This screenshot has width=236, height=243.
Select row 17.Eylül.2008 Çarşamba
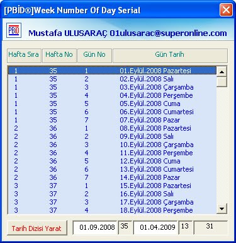pyautogui.click(x=112, y=202)
